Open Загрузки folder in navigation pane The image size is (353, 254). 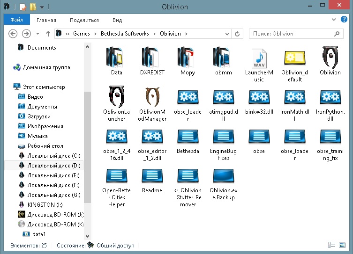coord(39,116)
